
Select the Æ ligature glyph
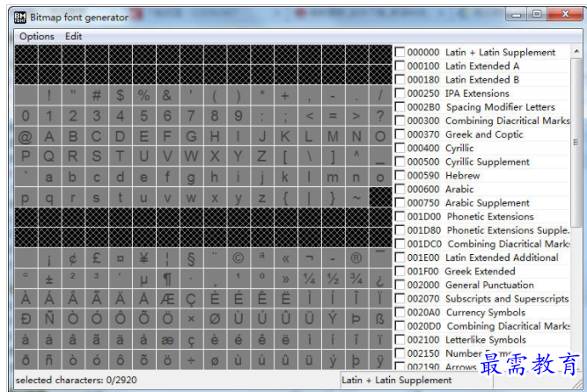(167, 299)
